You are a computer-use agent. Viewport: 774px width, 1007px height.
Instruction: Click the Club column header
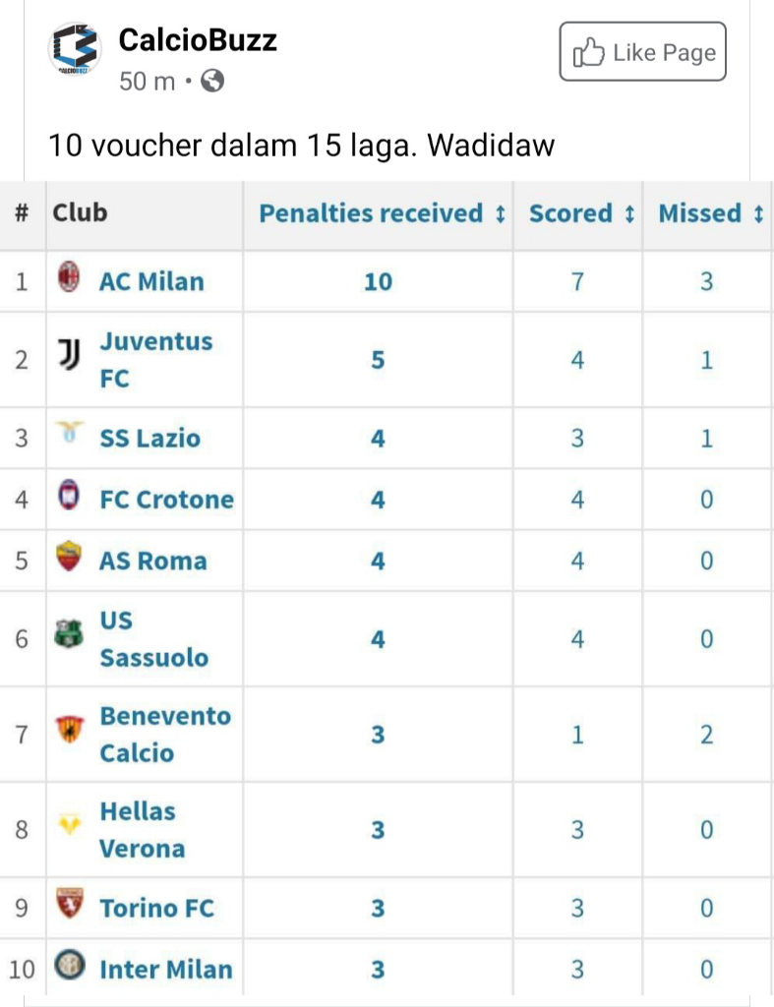[80, 212]
